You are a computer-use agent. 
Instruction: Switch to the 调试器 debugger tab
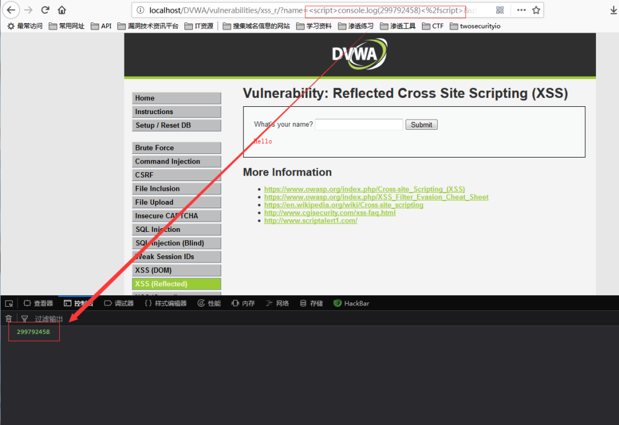point(119,303)
